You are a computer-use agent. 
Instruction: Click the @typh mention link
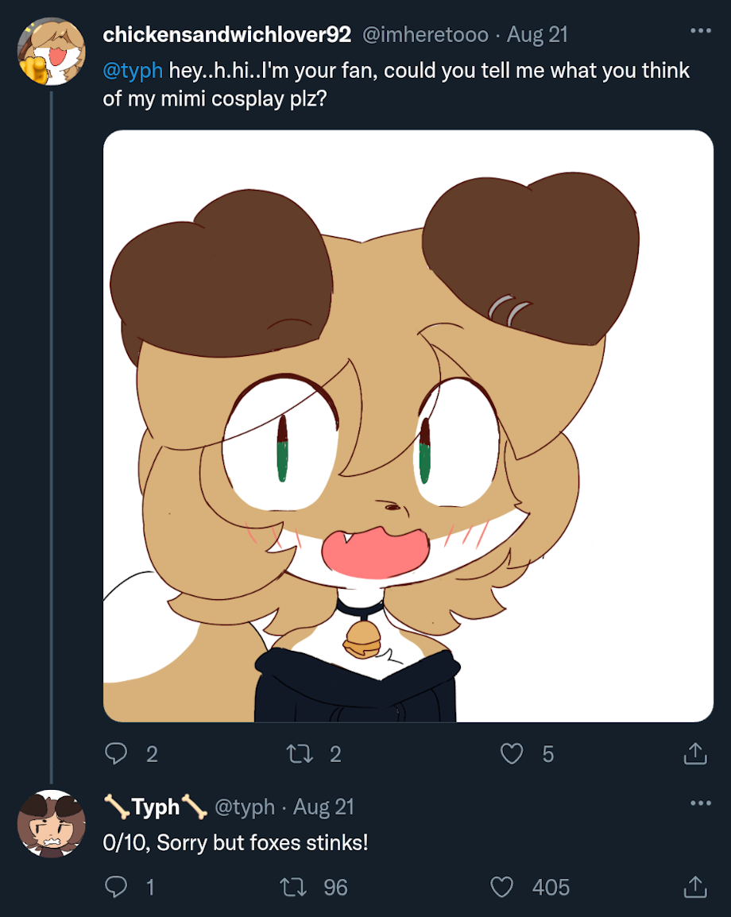[x=133, y=70]
